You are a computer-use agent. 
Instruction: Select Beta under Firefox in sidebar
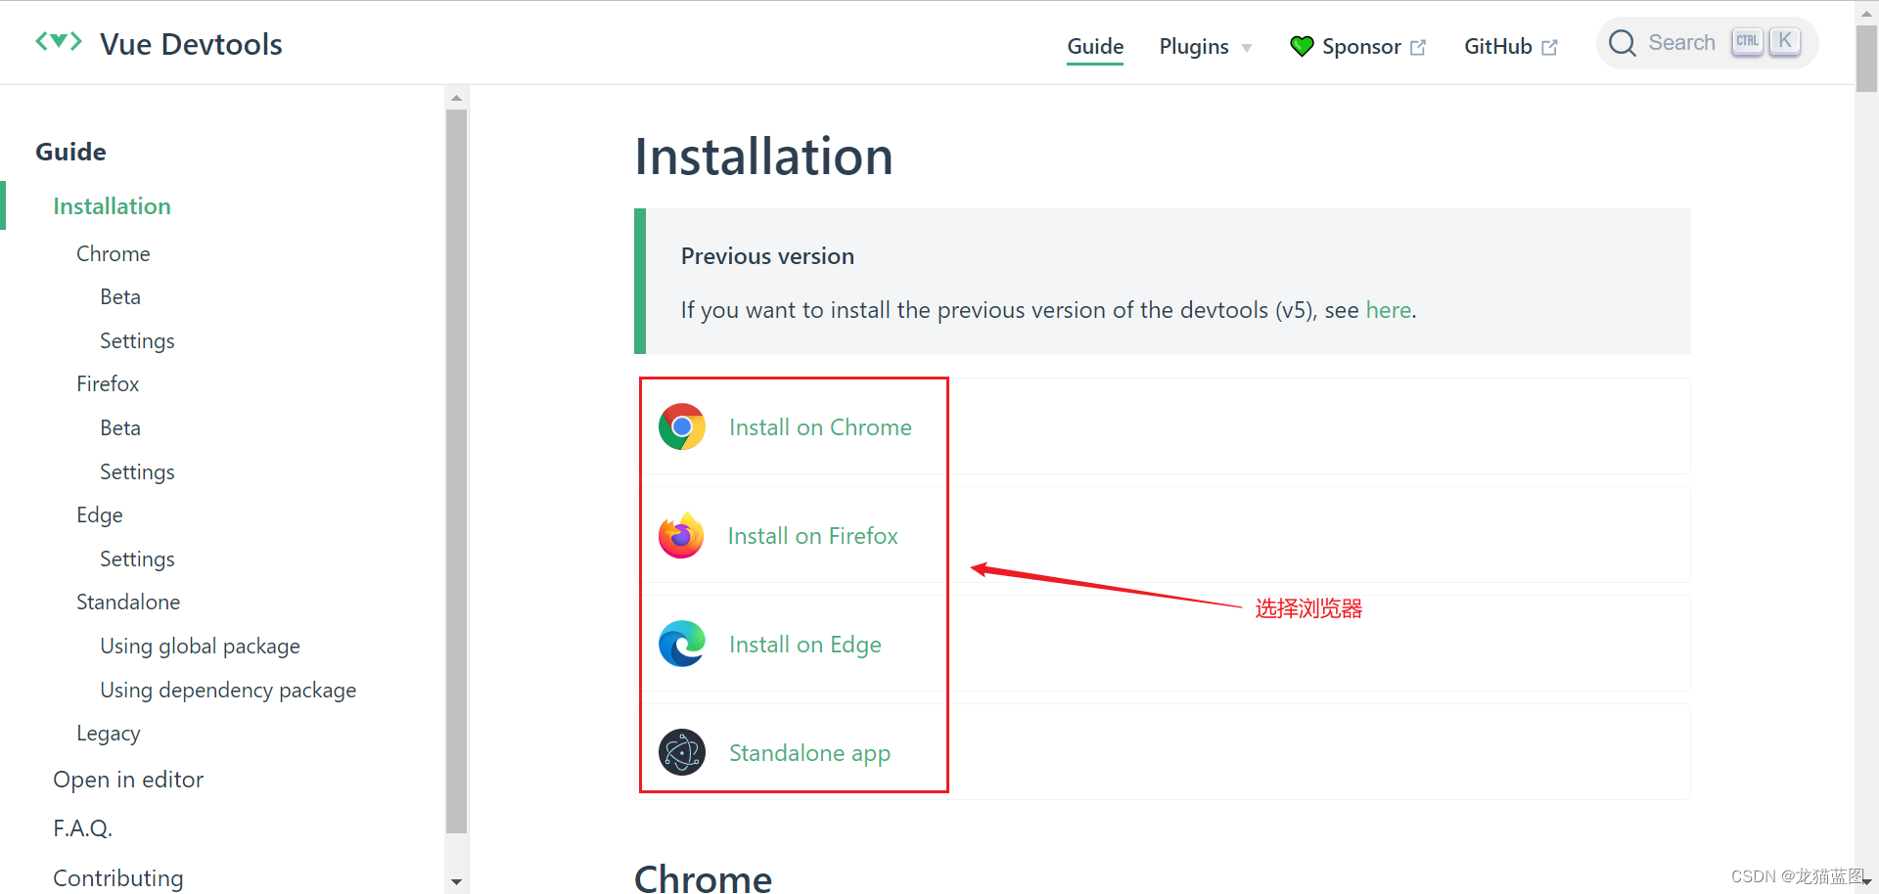(120, 427)
